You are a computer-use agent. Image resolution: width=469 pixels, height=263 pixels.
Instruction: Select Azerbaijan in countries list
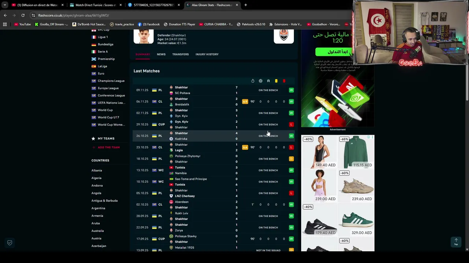(99, 246)
